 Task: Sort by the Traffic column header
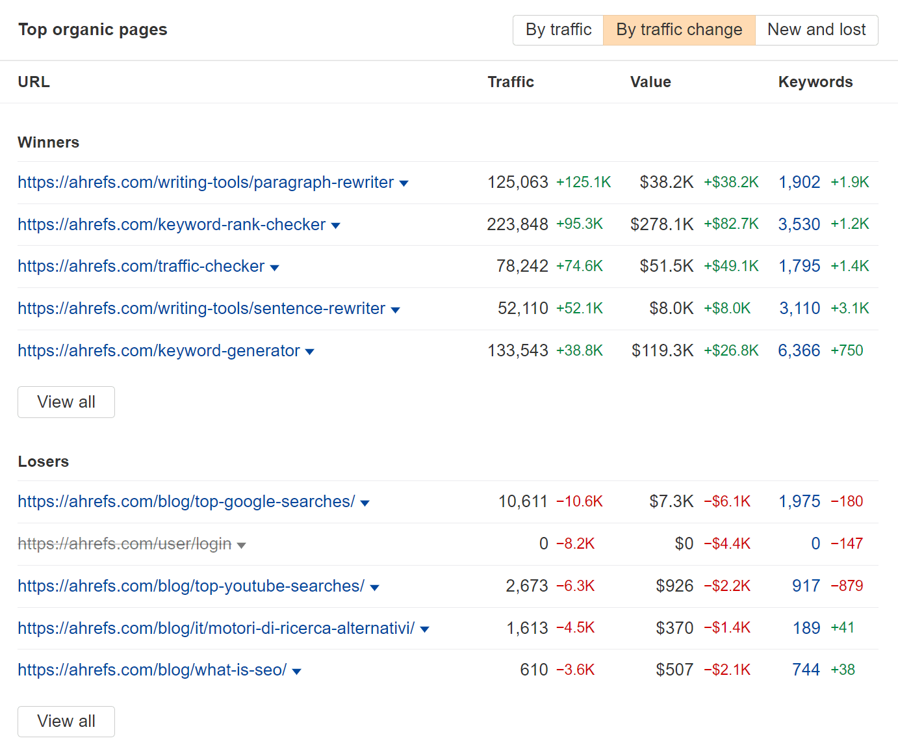pyautogui.click(x=511, y=82)
